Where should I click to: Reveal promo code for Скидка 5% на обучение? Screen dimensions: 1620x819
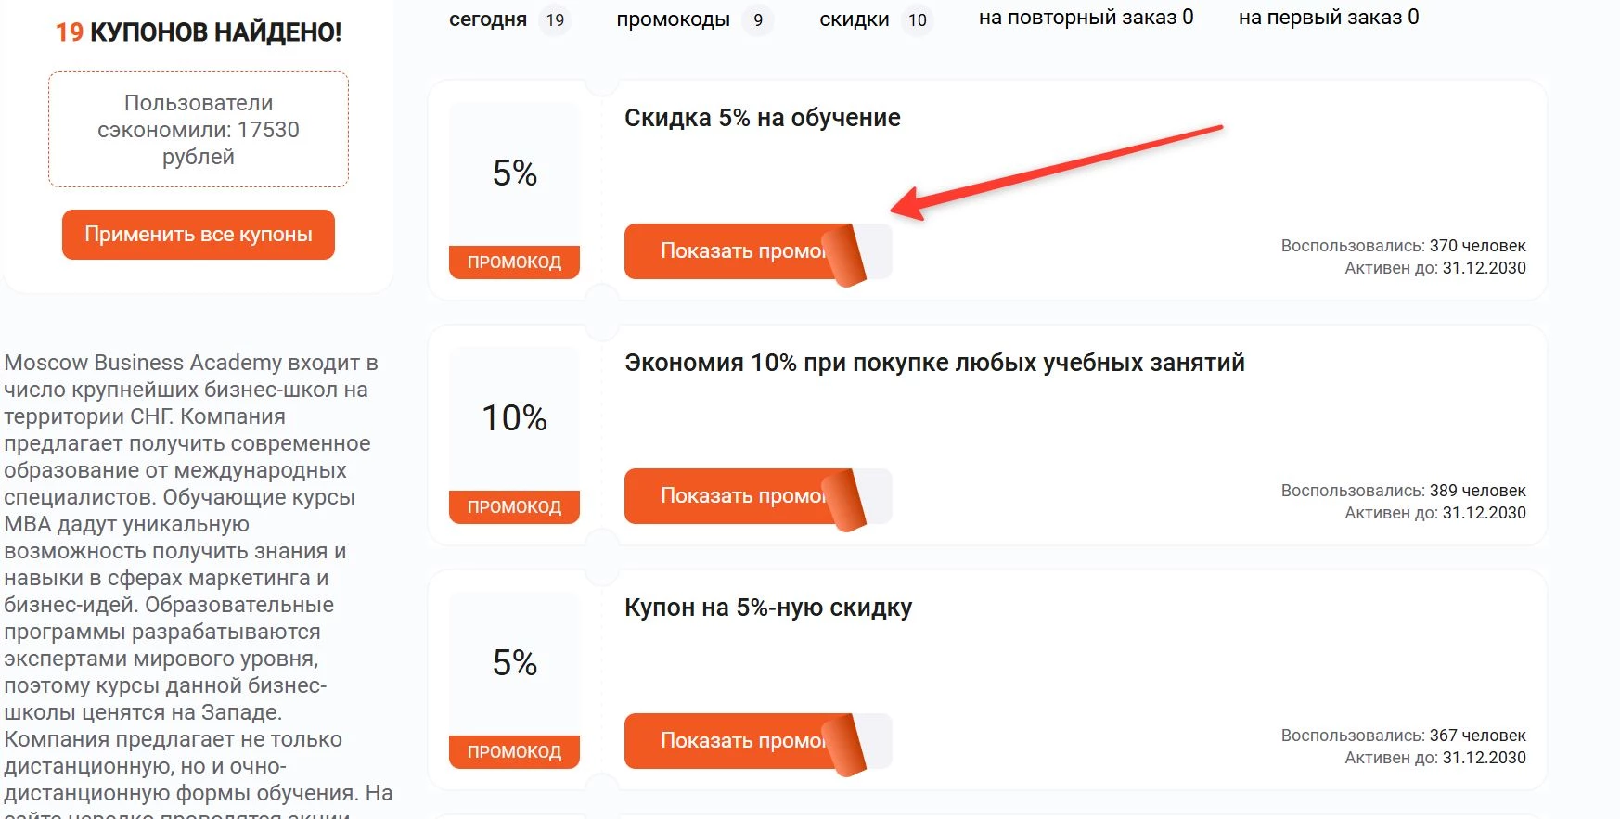733,250
